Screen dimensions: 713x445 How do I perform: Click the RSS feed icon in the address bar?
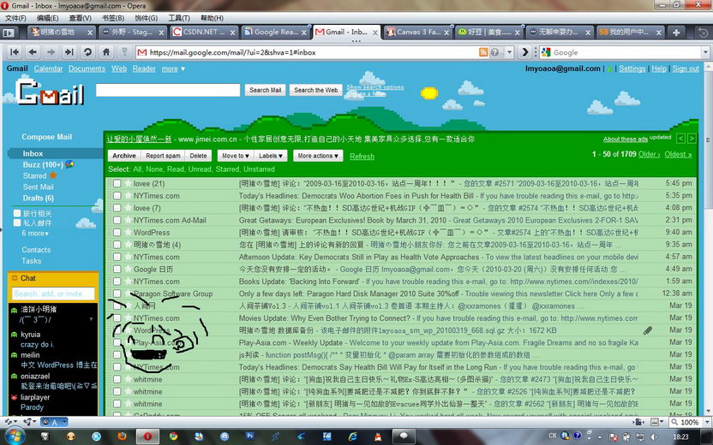484,52
